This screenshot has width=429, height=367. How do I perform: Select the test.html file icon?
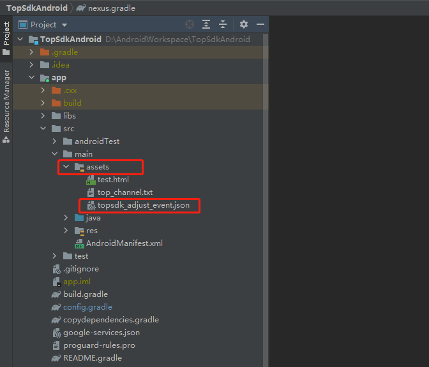[91, 180]
